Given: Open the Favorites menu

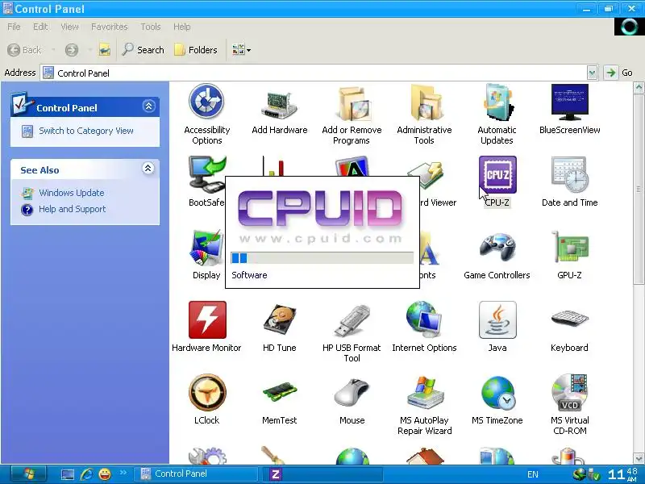Looking at the screenshot, I should [x=110, y=27].
